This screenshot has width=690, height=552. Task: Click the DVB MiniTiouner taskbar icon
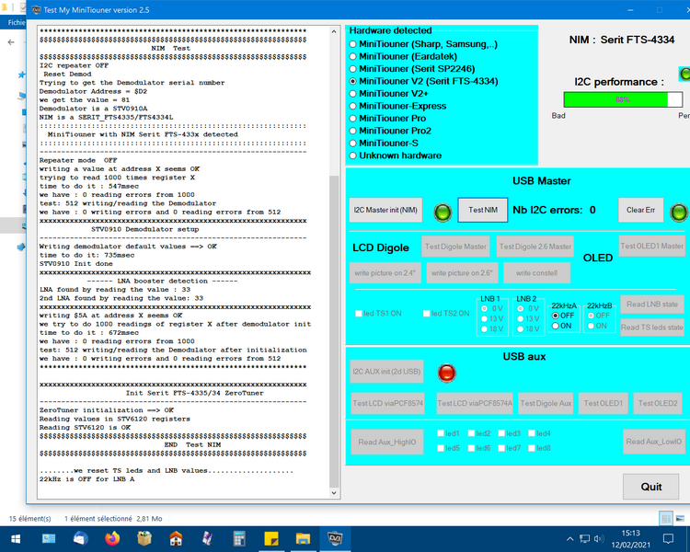[x=335, y=539]
